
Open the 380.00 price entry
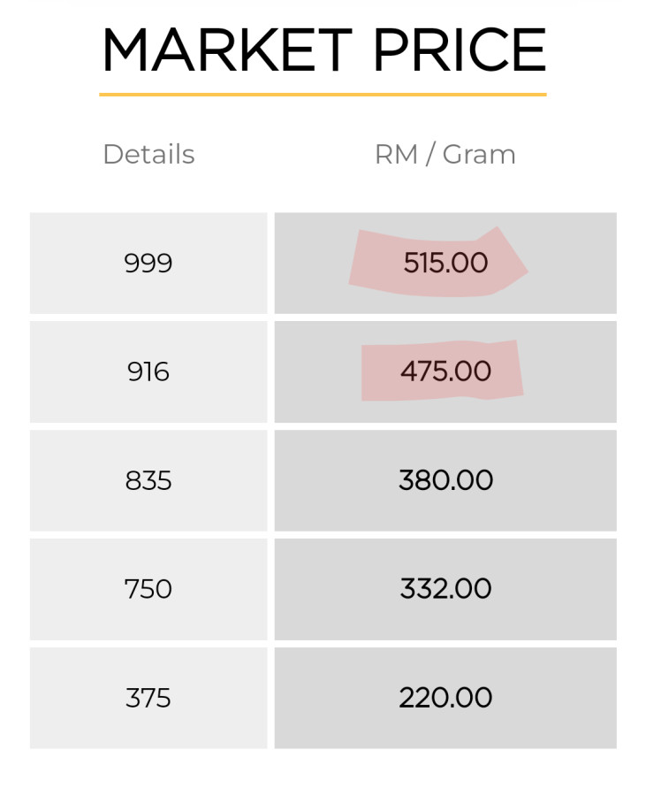[x=445, y=481]
